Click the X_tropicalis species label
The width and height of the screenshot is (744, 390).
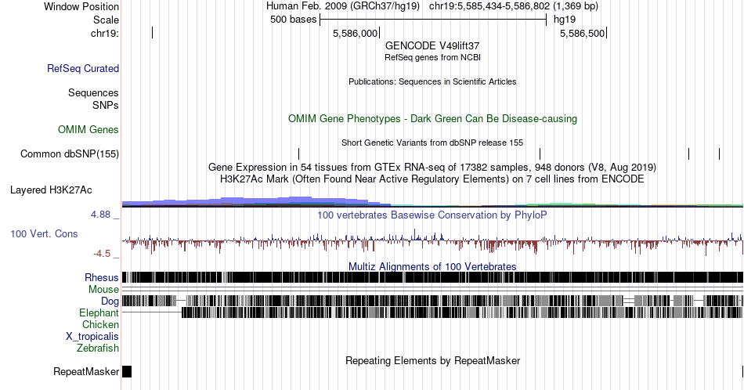[92, 337]
